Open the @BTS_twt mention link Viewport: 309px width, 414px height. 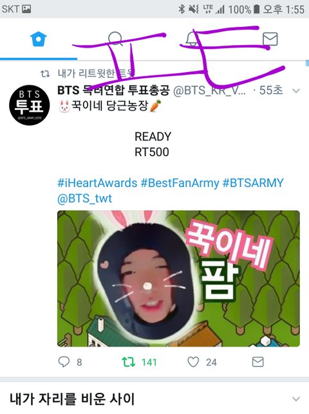coord(84,198)
